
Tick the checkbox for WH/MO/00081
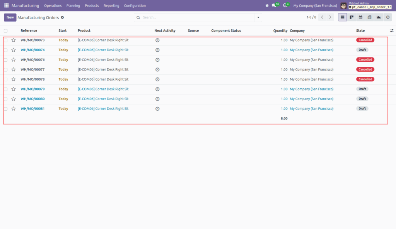point(5,108)
